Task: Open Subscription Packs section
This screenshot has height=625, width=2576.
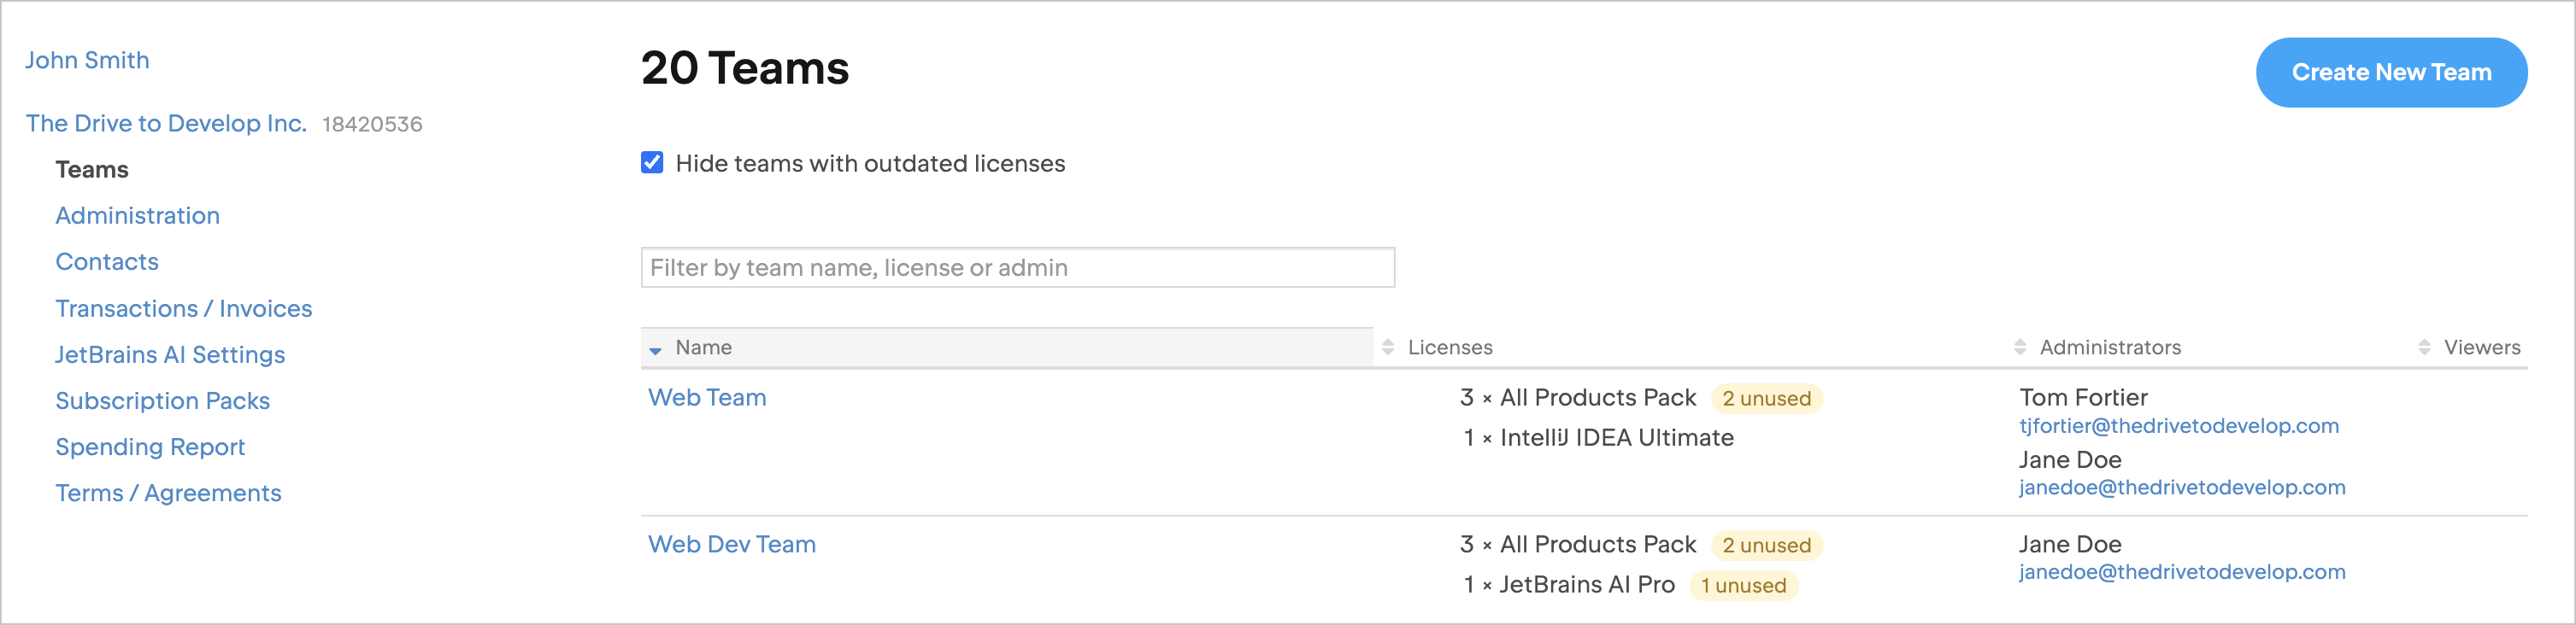Action: pos(162,400)
